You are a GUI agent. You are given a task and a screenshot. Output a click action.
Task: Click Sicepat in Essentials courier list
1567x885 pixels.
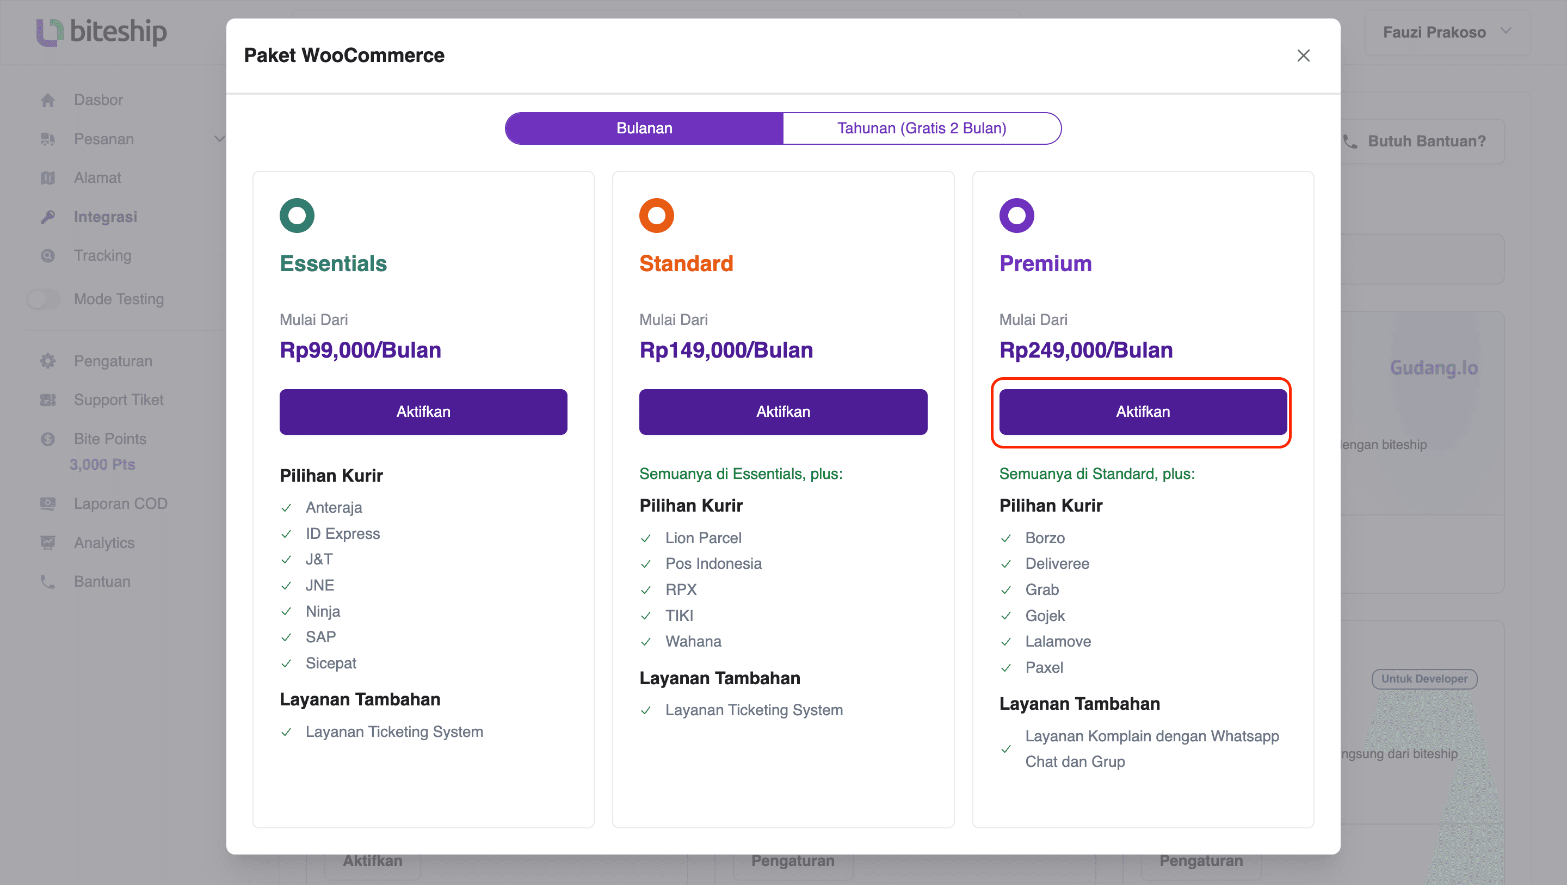331,663
